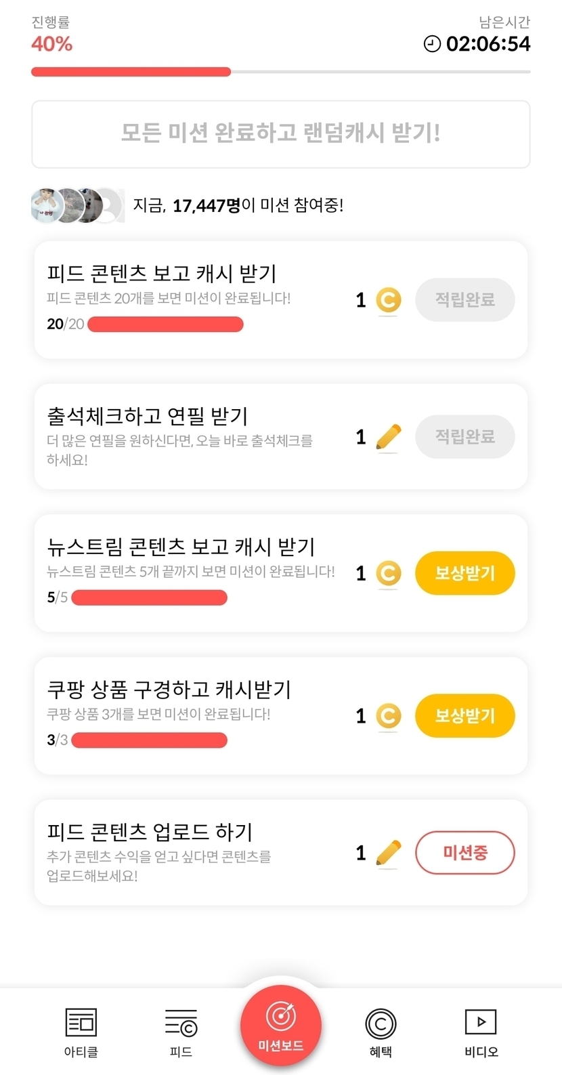This screenshot has width=562, height=1075.
Task: Open the 혜택 benefits tab icon
Action: [x=381, y=1024]
